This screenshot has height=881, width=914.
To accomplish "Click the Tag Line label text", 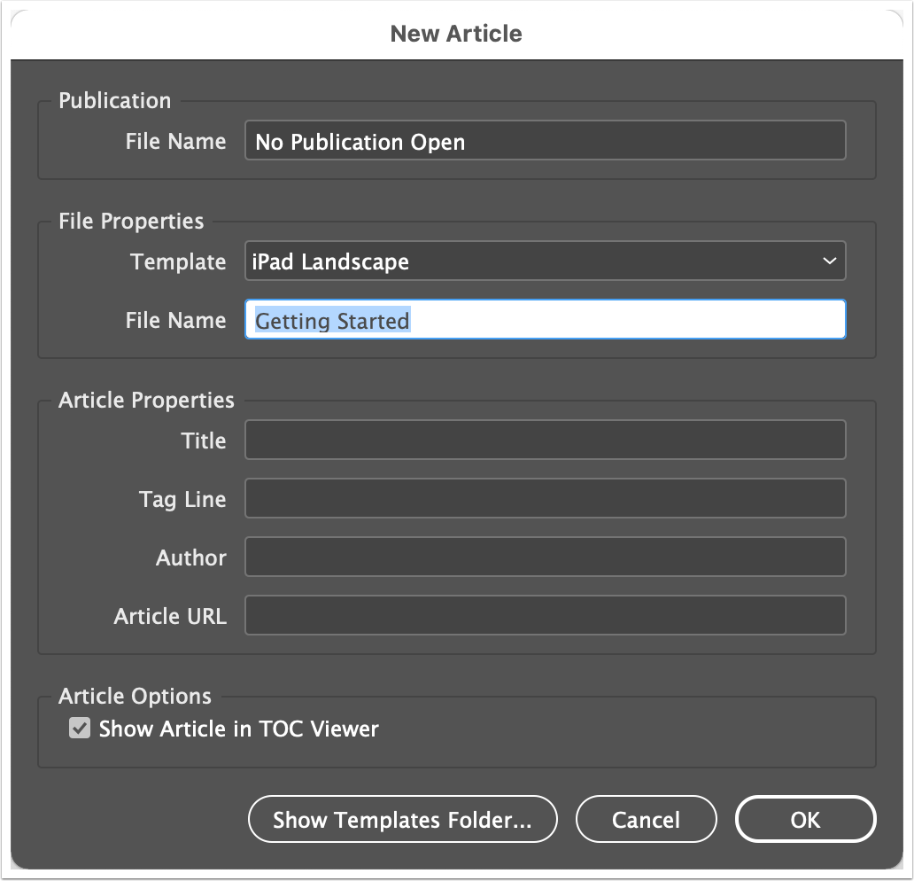I will 182,499.
